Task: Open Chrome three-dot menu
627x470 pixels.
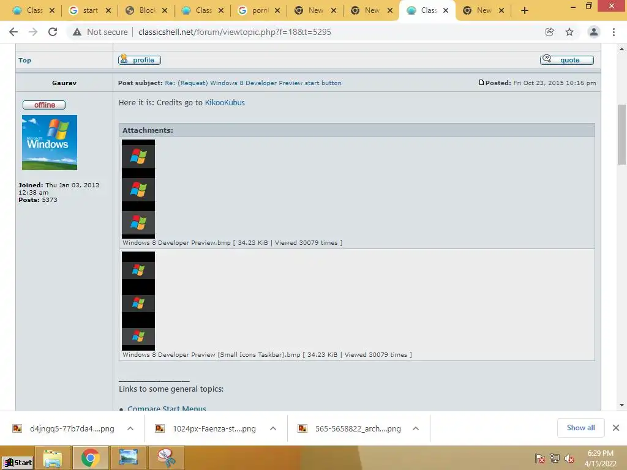Action: click(614, 32)
